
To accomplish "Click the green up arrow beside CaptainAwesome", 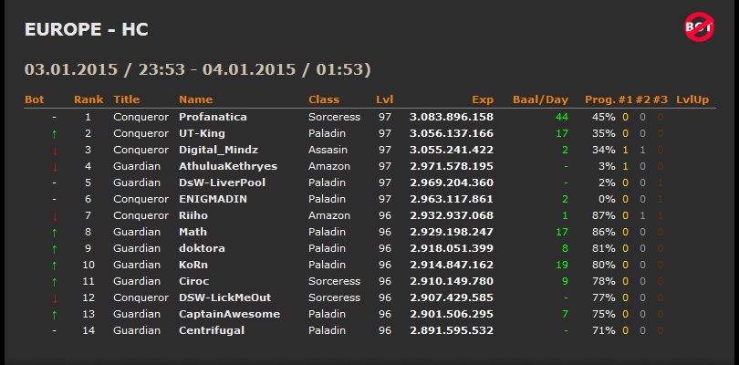I will tap(55, 315).
